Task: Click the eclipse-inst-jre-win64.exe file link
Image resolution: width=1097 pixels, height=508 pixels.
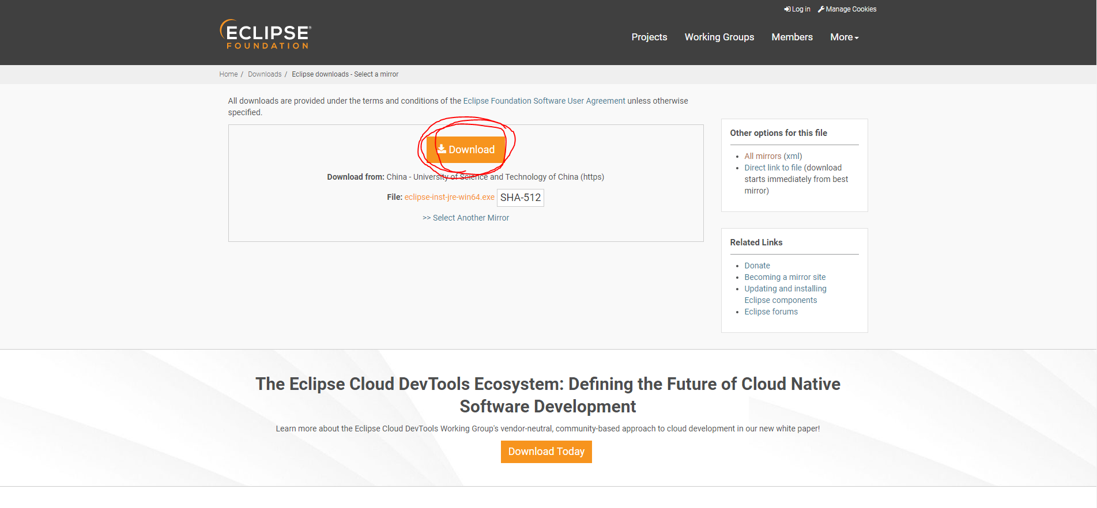Action: (x=450, y=197)
